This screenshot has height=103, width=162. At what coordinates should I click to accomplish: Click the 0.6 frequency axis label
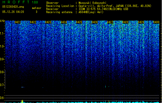click(x=2, y=98)
